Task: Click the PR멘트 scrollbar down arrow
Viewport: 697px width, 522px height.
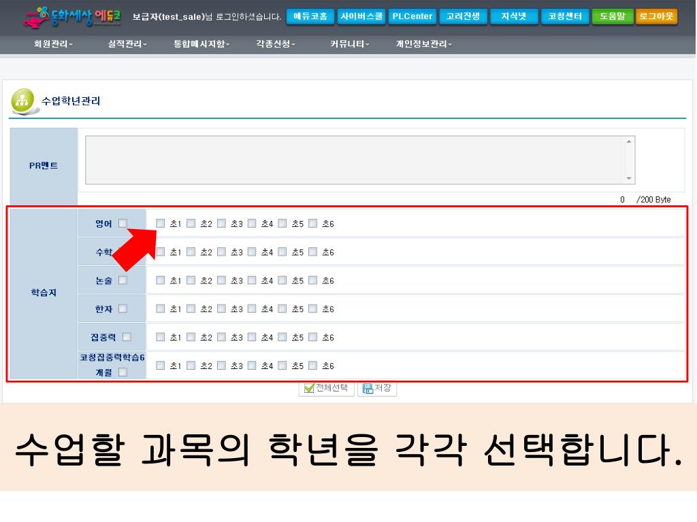Action: tap(629, 179)
